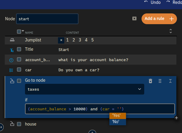Viewport: 182px width, 133px height.
Task: Check the account_b... rule checkbox
Action: [x=19, y=59]
